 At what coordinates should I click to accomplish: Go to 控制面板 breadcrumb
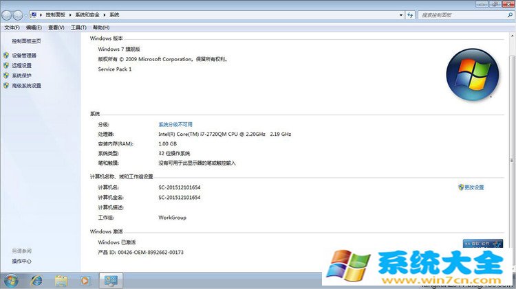point(55,15)
